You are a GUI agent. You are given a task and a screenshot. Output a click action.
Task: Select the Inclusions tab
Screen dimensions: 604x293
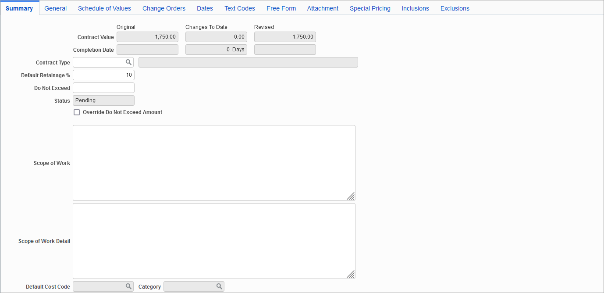click(415, 8)
